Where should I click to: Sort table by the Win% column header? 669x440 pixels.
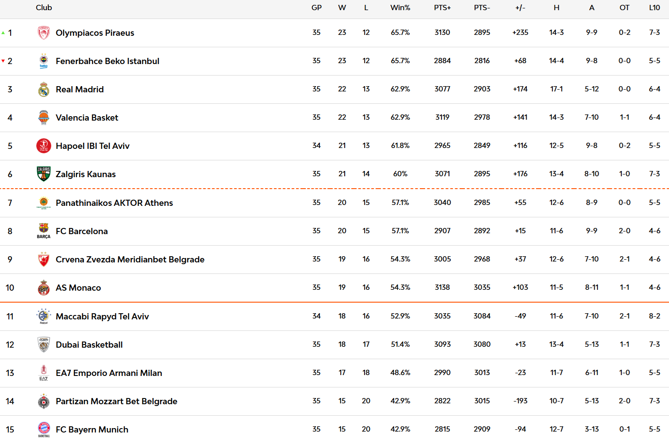400,8
